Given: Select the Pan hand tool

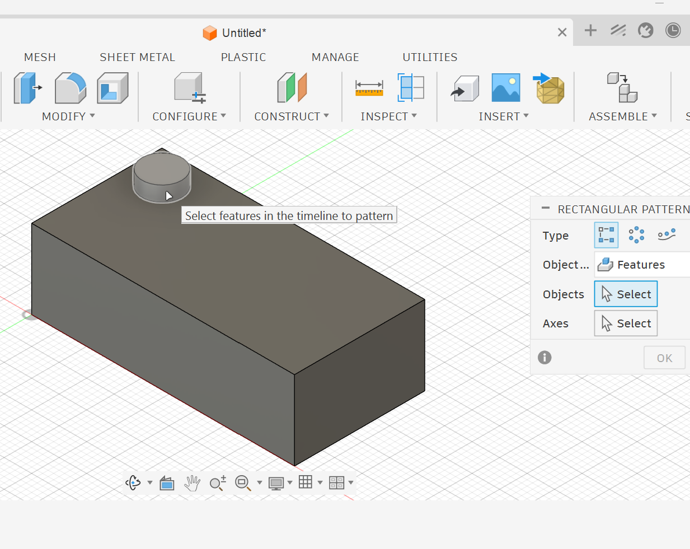Looking at the screenshot, I should click(192, 482).
